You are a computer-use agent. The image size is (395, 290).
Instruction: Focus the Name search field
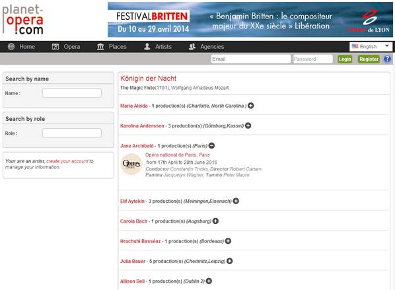[72, 93]
